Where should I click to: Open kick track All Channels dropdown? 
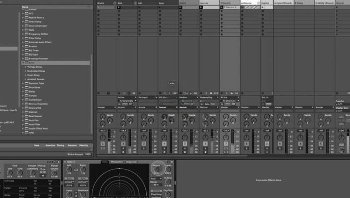coord(127,101)
